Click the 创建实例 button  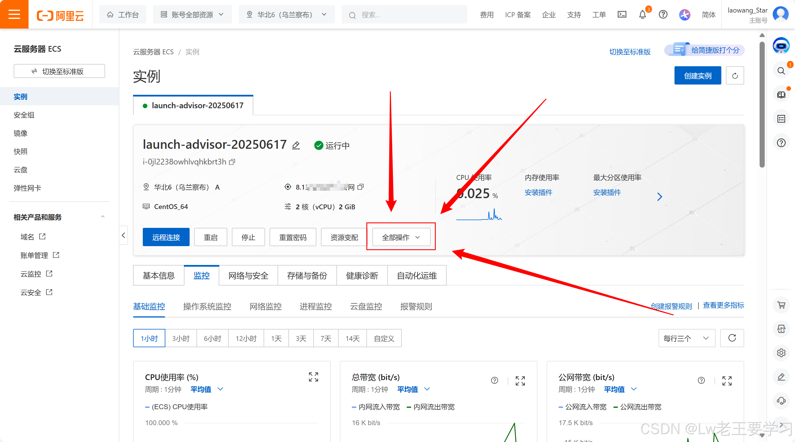tap(697, 75)
